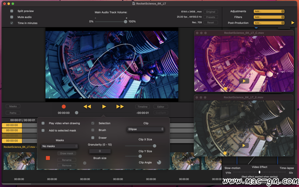The width and height of the screenshot is (299, 187).
Task: Click the Clip Angle dial knob
Action: pyautogui.click(x=159, y=162)
